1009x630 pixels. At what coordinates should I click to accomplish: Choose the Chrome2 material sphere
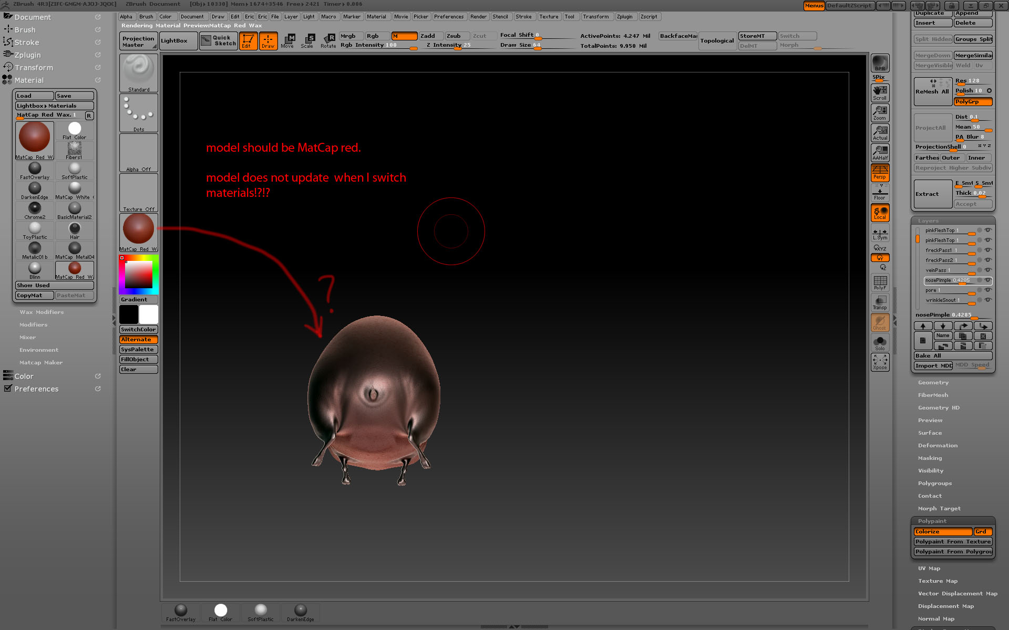(35, 211)
